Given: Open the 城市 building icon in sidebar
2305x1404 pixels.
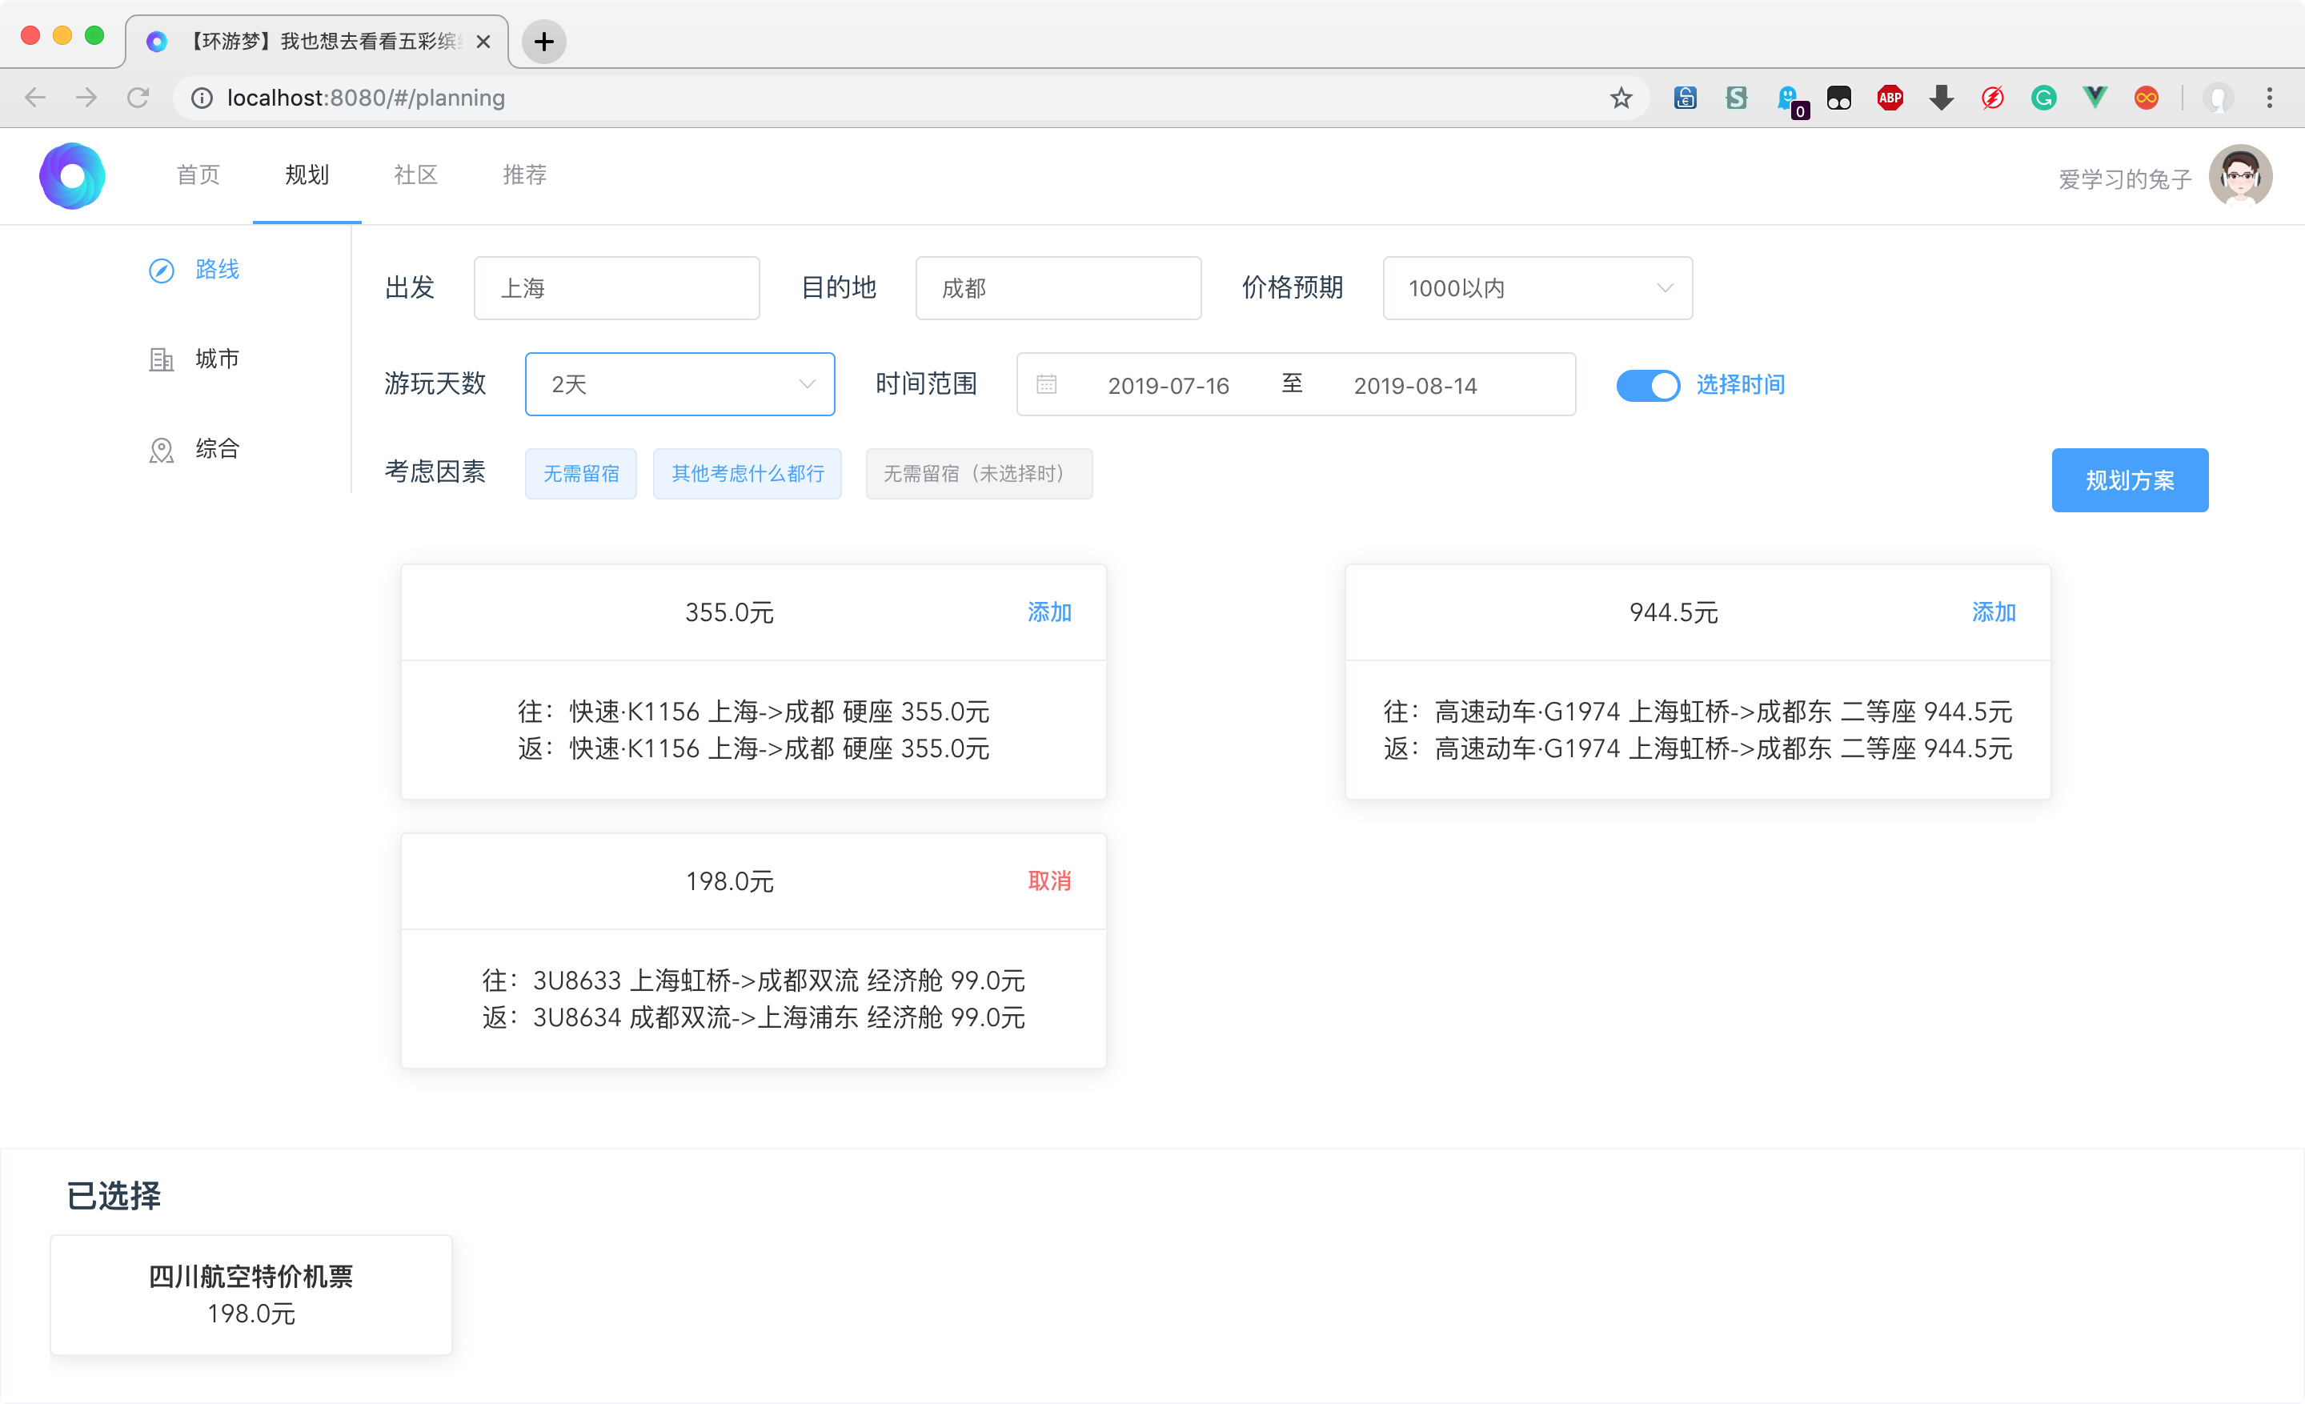Looking at the screenshot, I should pyautogui.click(x=162, y=359).
